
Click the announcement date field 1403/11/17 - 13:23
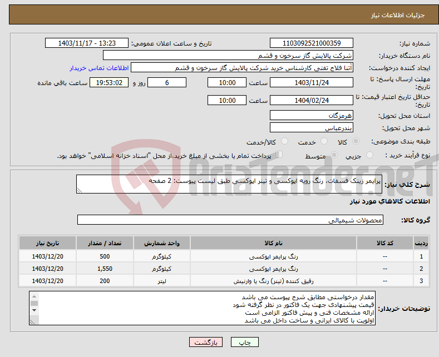86,43
